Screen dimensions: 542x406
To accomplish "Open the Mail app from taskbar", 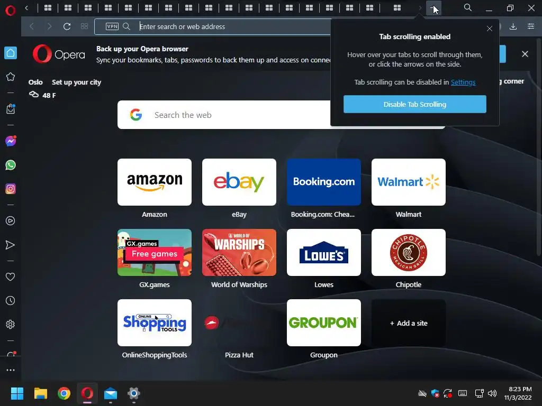I will [111, 393].
